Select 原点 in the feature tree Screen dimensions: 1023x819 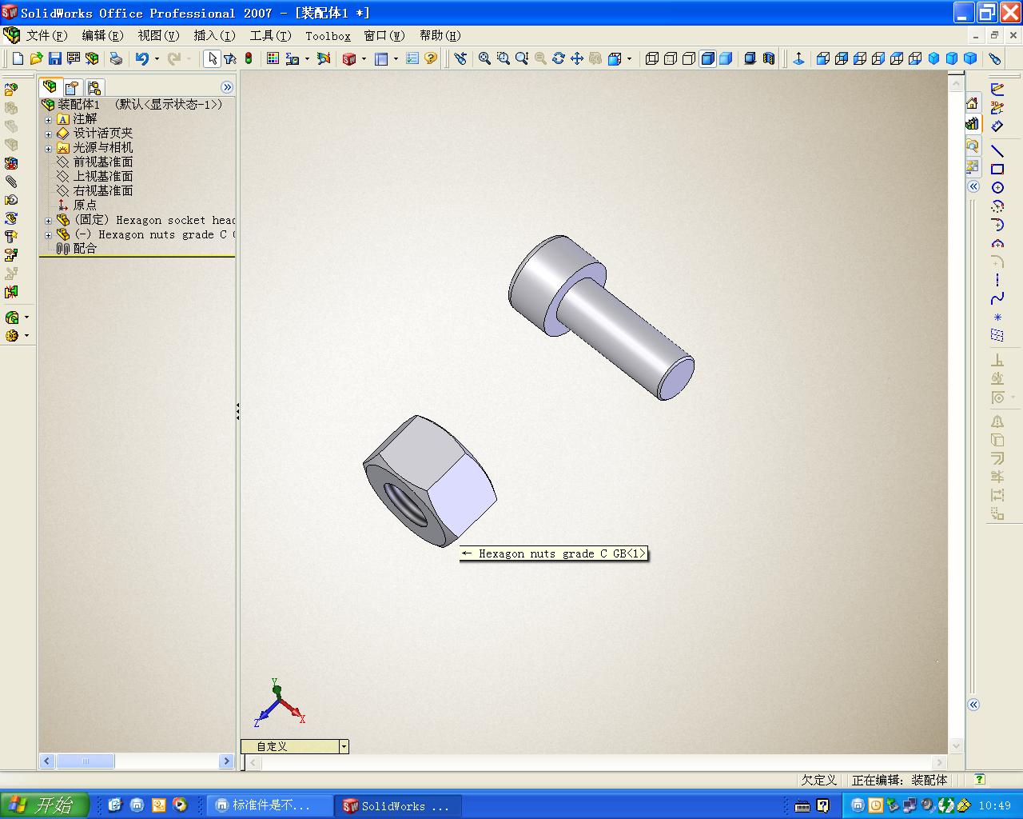click(85, 206)
